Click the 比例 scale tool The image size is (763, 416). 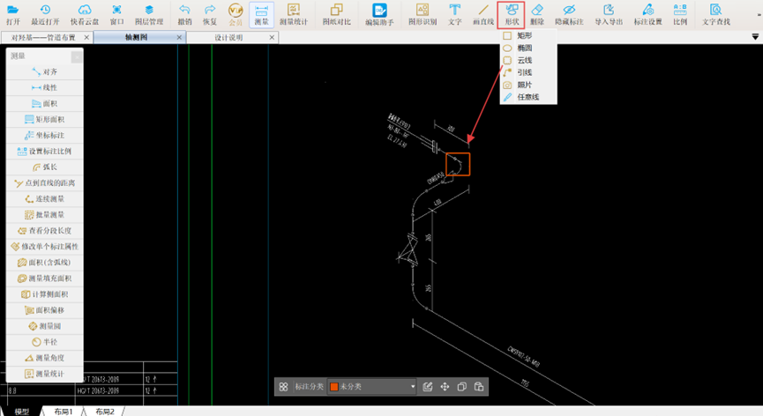680,14
